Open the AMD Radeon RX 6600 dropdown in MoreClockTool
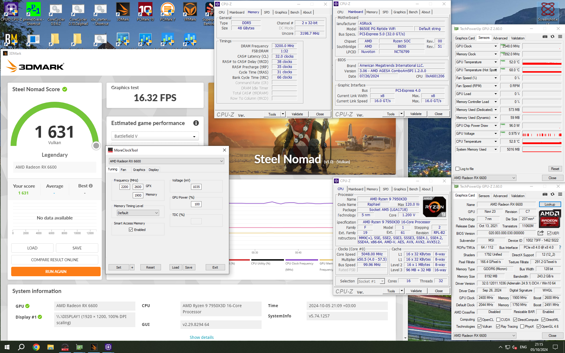This screenshot has height=353, width=565. coord(167,161)
